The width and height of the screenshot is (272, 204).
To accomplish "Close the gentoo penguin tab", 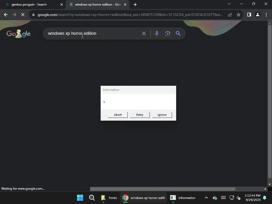I will (61, 5).
